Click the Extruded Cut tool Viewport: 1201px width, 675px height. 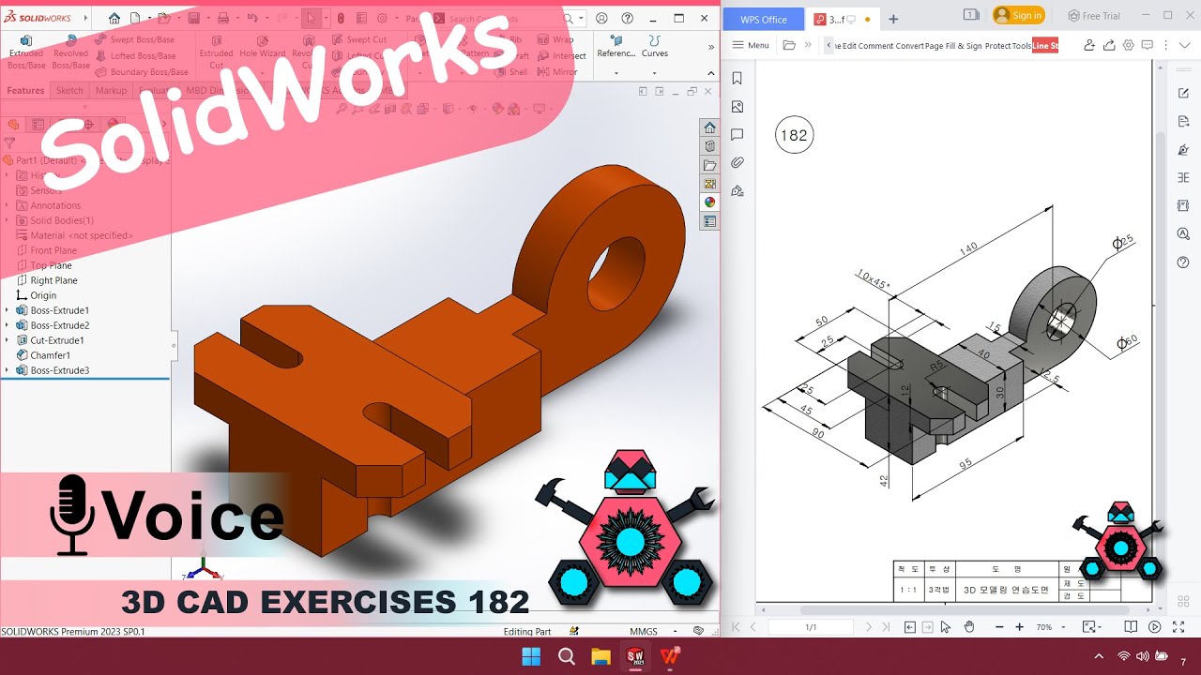pyautogui.click(x=216, y=52)
